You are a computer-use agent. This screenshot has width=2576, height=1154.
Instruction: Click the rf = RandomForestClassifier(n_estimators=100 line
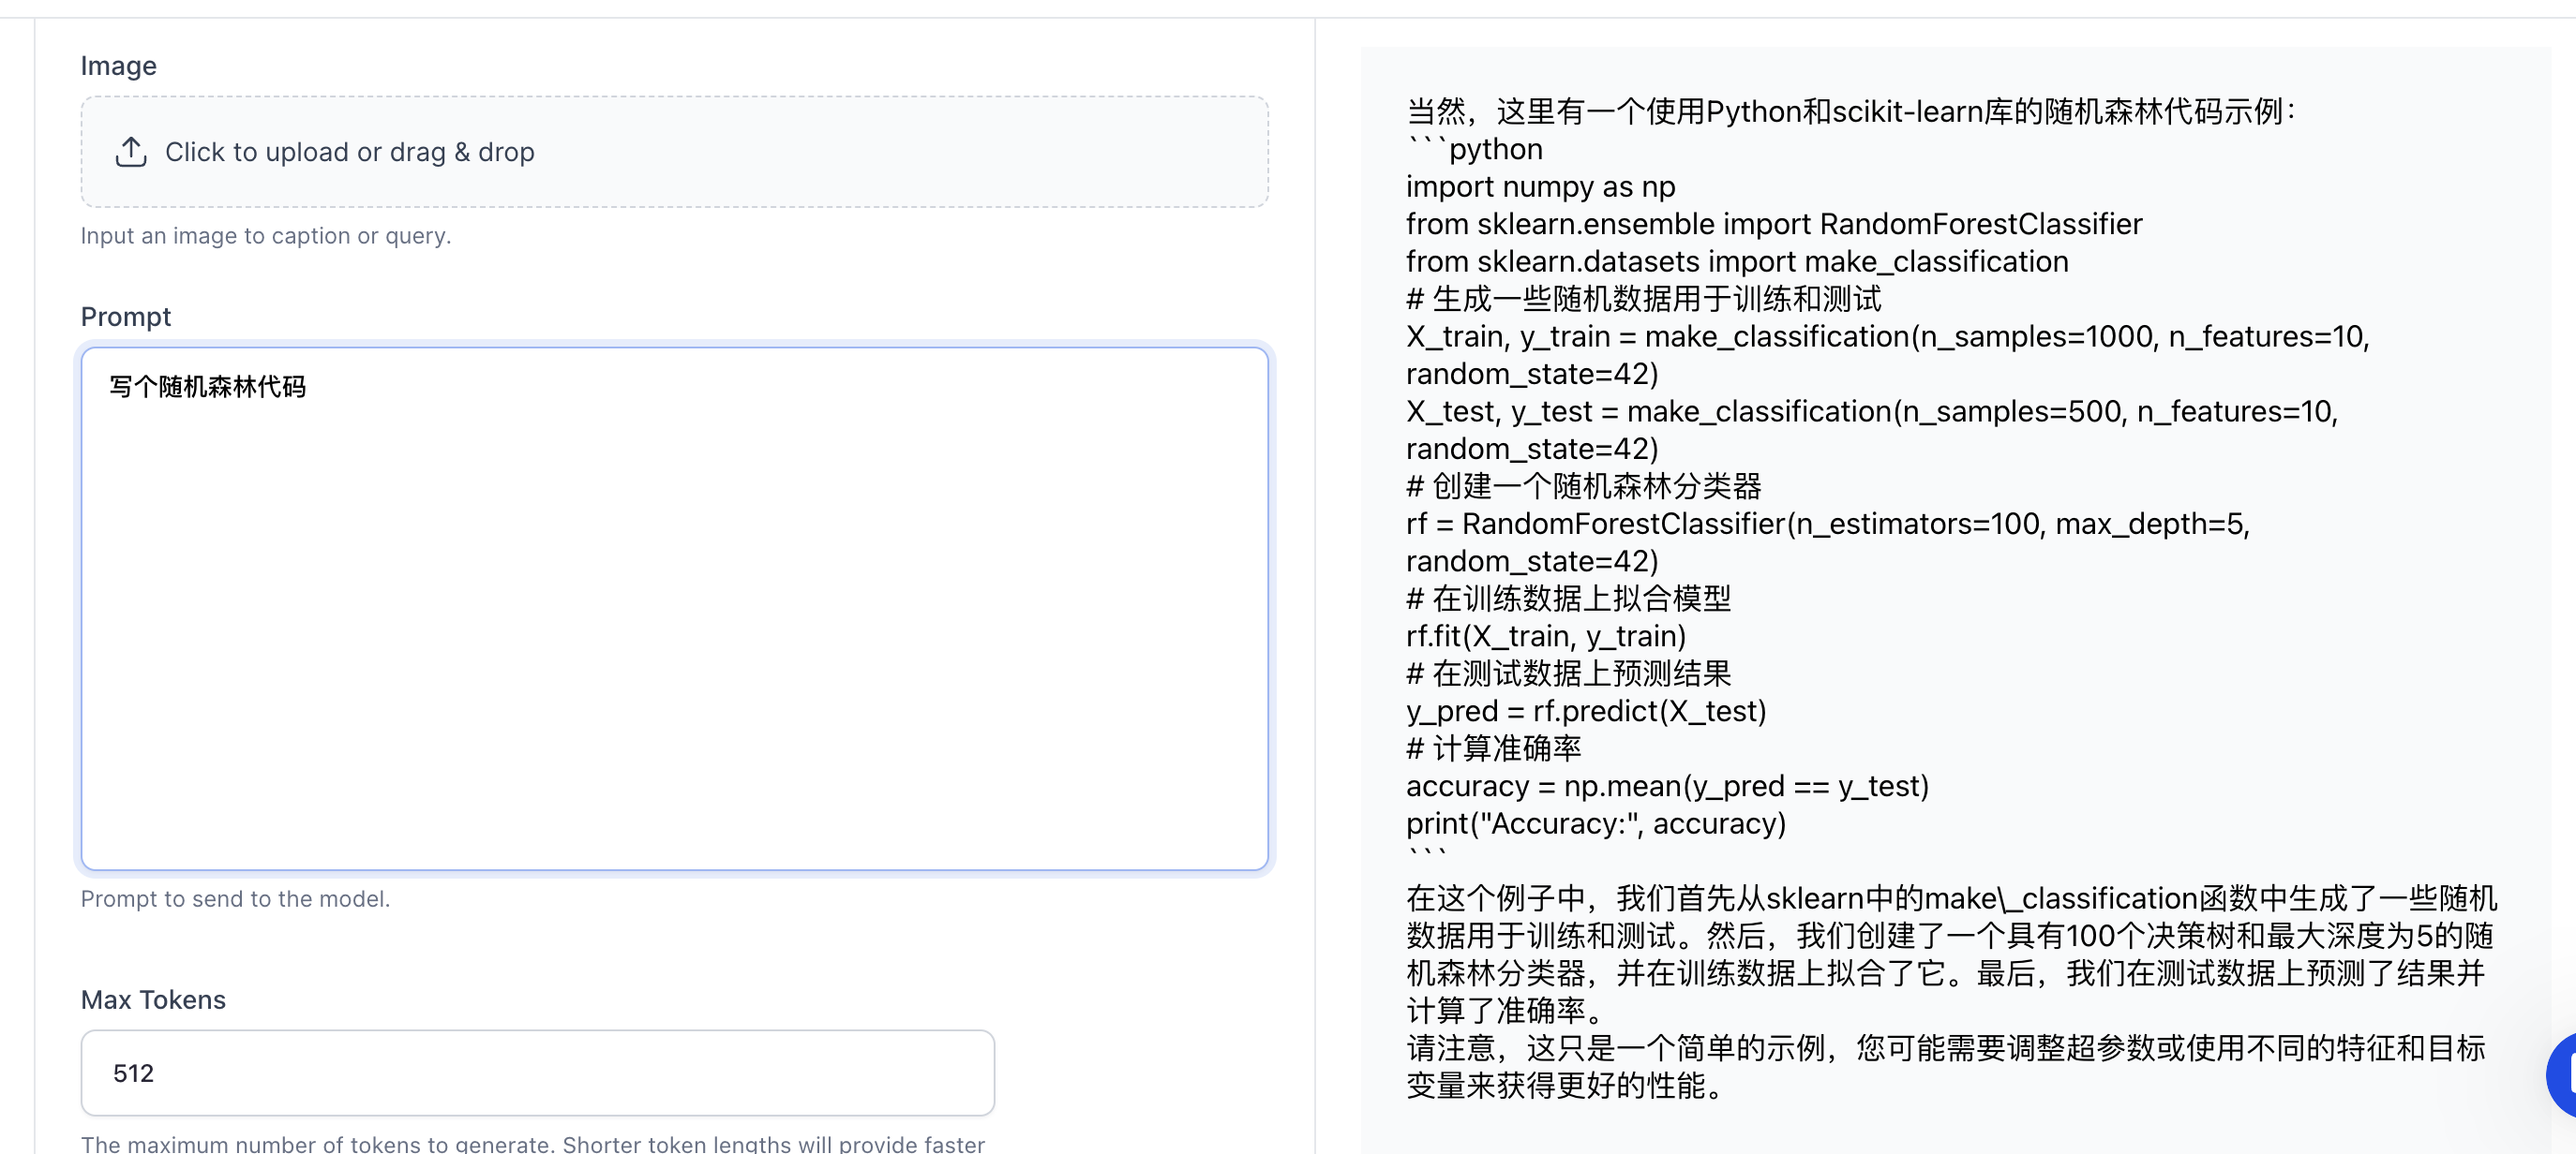(1827, 542)
